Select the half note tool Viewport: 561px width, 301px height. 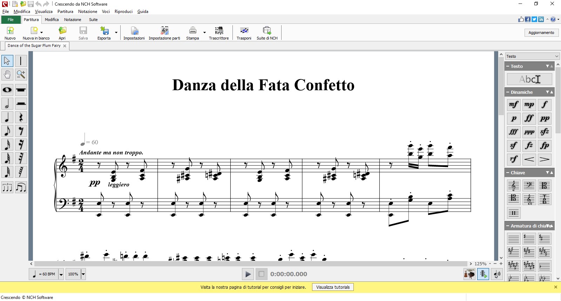click(x=7, y=104)
